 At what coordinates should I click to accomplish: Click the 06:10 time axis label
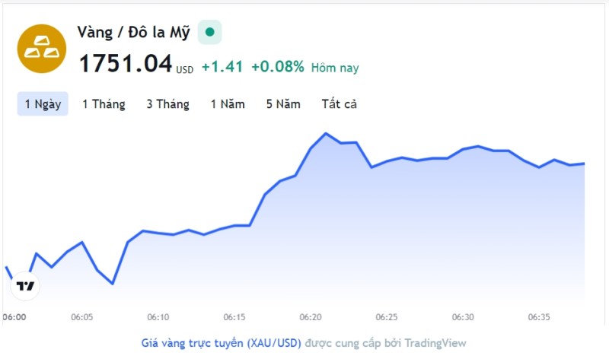[x=158, y=317]
